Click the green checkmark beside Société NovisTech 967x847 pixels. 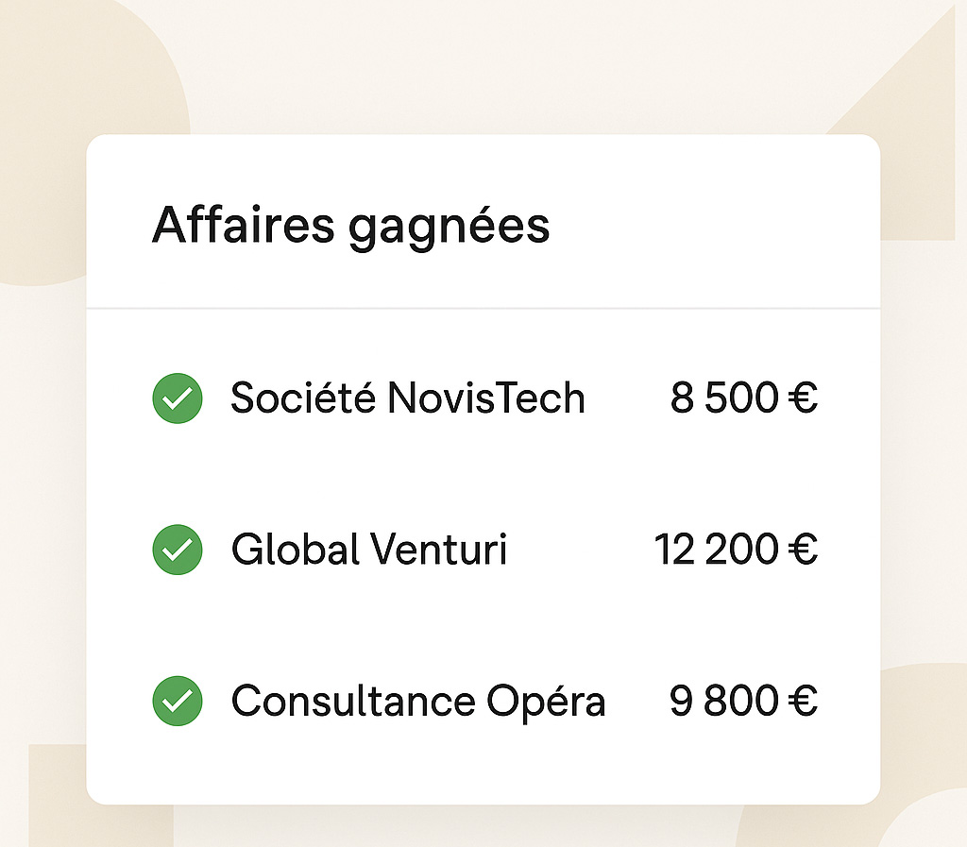pos(178,398)
